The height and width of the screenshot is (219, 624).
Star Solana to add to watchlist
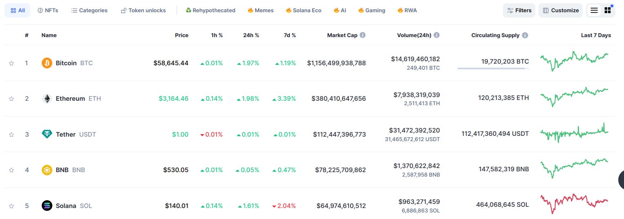click(11, 206)
